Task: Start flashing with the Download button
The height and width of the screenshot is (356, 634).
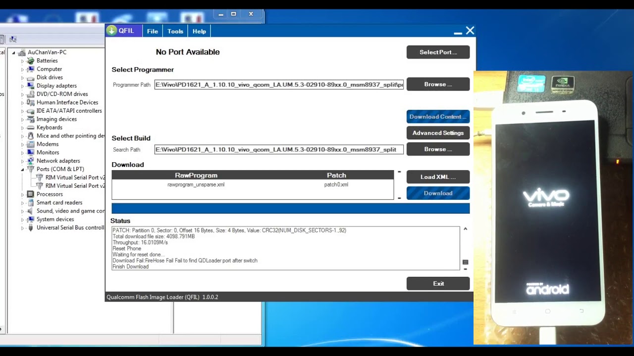Action: click(x=438, y=193)
